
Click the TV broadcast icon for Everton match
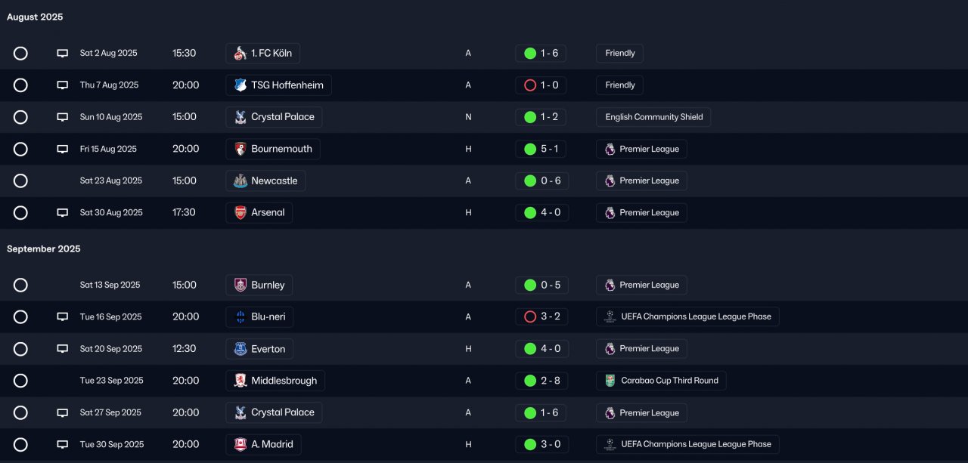pos(63,349)
